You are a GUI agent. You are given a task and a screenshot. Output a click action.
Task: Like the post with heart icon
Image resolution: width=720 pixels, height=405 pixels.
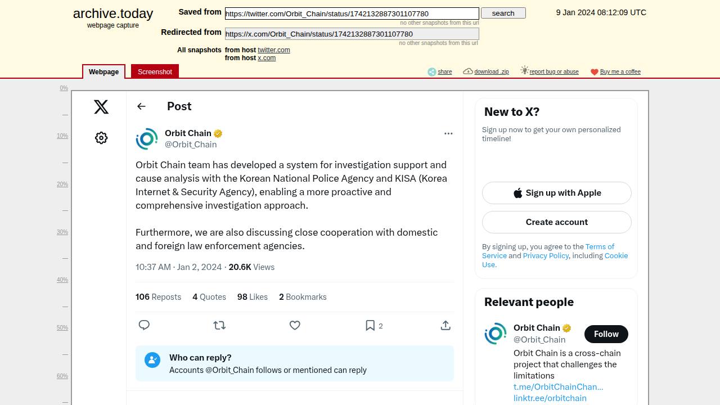point(295,325)
